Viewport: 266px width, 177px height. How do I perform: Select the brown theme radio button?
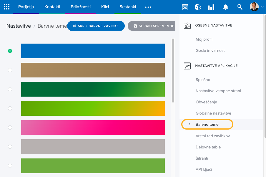click(x=10, y=70)
